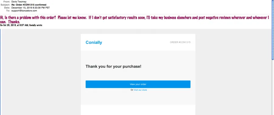Click the "To:" header label
The image size is (274, 115).
(8, 11)
